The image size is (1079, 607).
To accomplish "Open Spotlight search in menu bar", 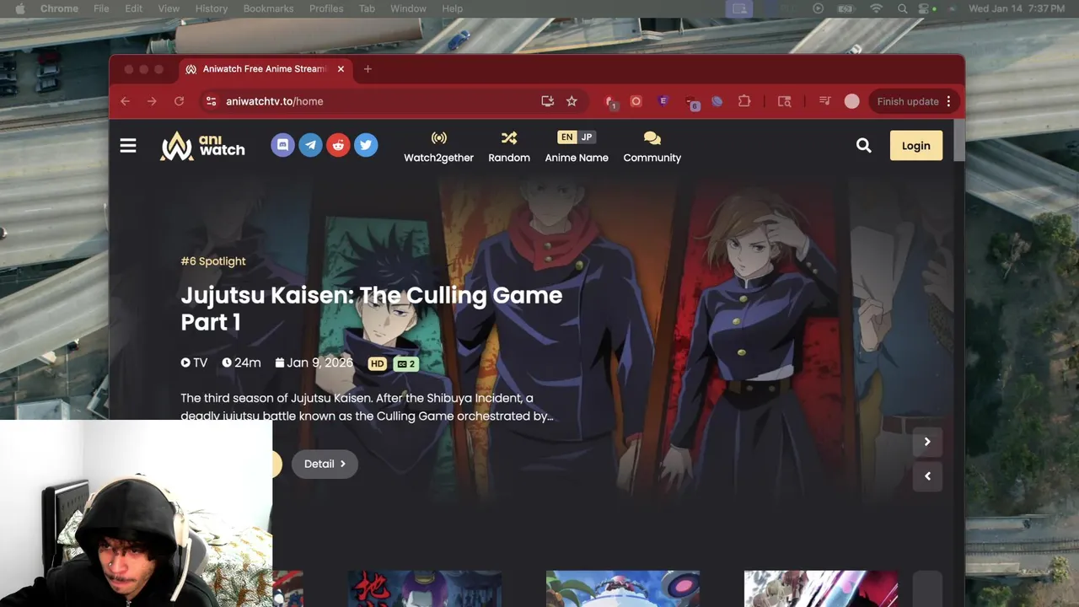I will (x=902, y=8).
